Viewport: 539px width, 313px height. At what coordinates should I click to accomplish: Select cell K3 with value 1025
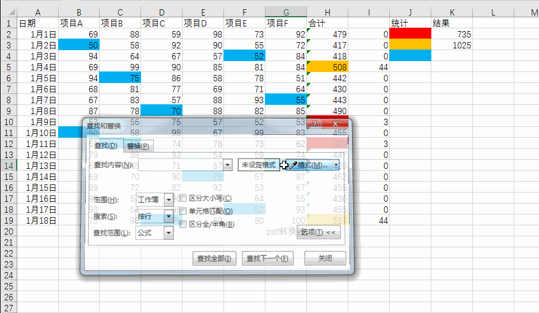click(451, 45)
